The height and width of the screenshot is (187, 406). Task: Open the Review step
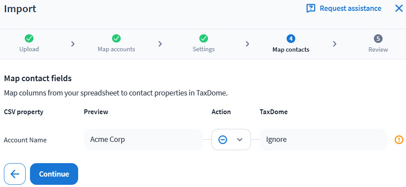tap(378, 49)
